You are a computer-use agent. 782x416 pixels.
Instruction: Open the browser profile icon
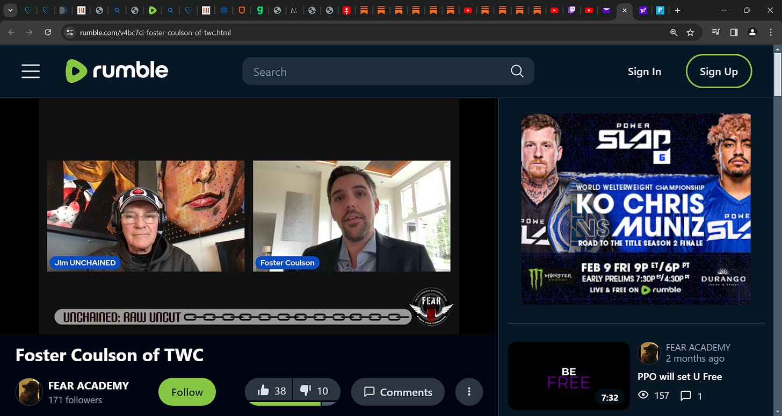[x=752, y=32]
